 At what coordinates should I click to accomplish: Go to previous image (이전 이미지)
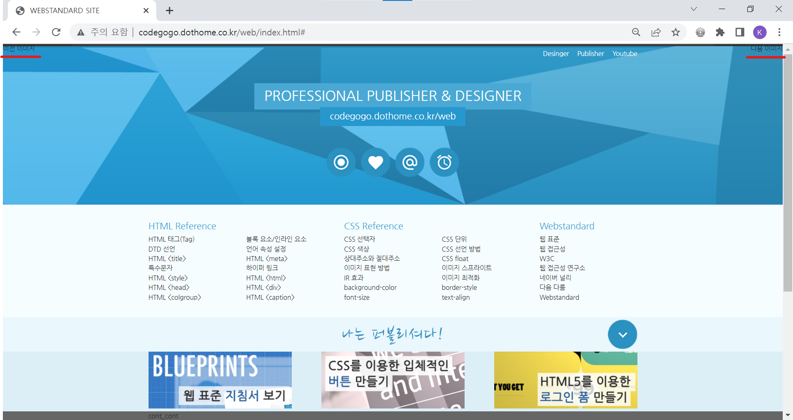click(19, 49)
